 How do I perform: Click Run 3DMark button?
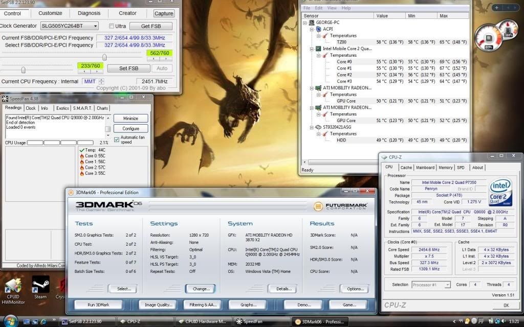98,305
